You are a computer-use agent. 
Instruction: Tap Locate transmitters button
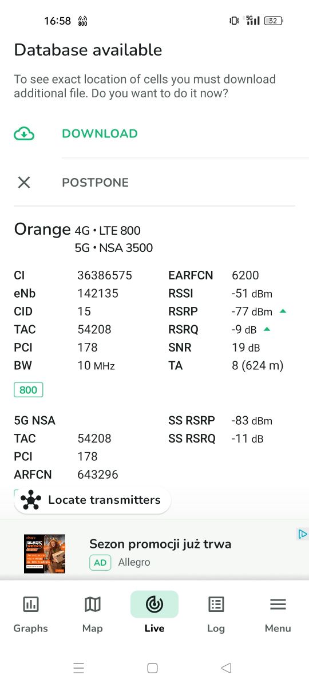(x=92, y=500)
